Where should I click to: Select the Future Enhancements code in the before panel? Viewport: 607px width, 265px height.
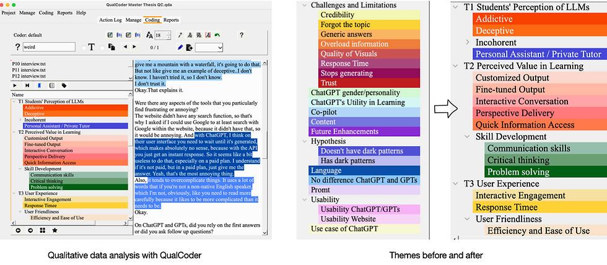click(x=364, y=131)
